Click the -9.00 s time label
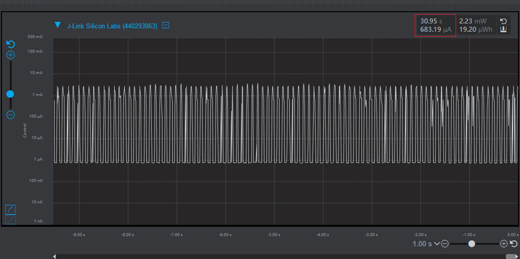Screen dimensions: 520x259 79,235
